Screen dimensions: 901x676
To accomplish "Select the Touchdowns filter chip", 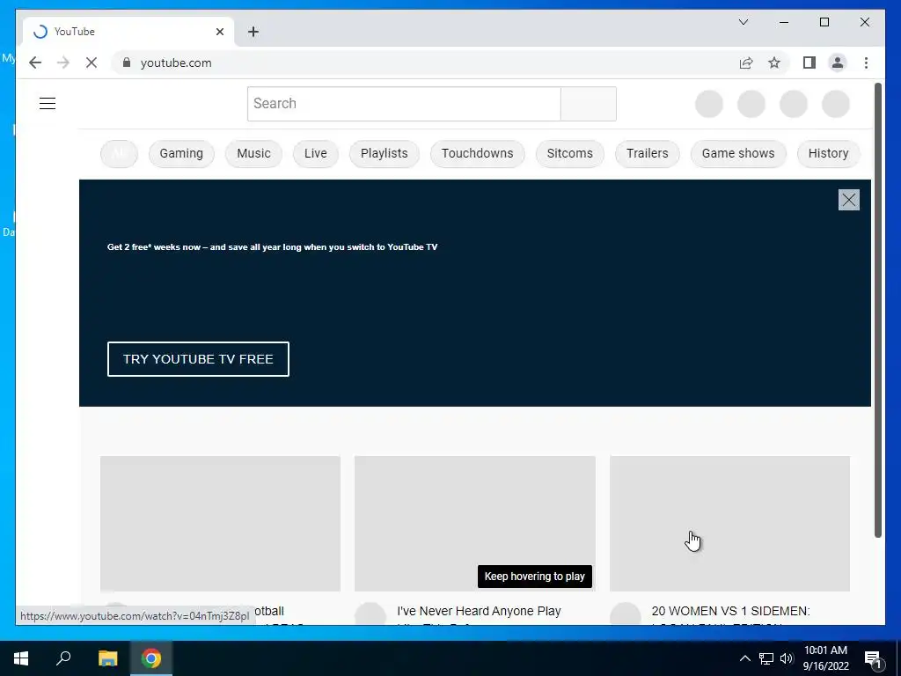I will coord(477,153).
